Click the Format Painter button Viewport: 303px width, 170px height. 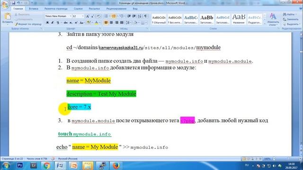28,24
